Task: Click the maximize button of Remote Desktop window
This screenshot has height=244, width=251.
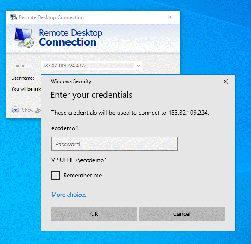Action: (150, 17)
